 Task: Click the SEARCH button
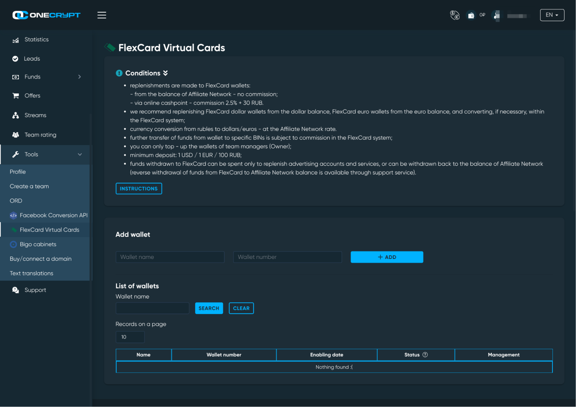[x=209, y=308]
